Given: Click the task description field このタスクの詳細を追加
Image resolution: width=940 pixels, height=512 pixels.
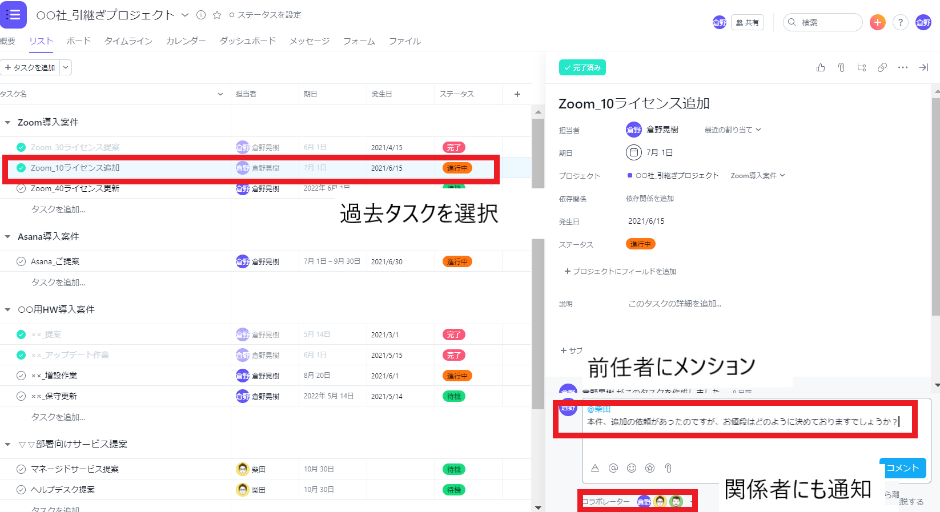Looking at the screenshot, I should (675, 304).
